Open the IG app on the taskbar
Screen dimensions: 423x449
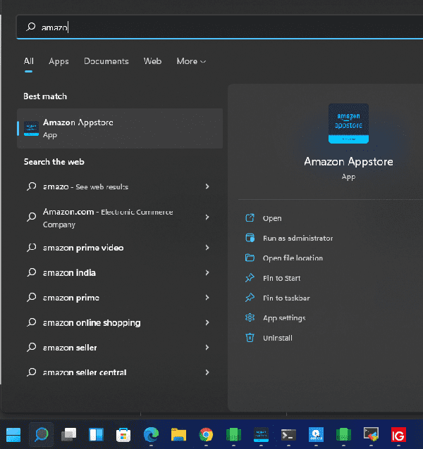pos(399,434)
